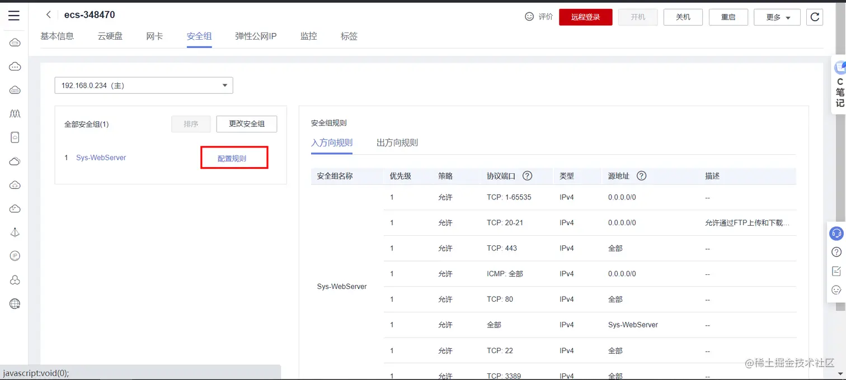The image size is (846, 380).
Task: Select the 安全组 tab
Action: (199, 36)
